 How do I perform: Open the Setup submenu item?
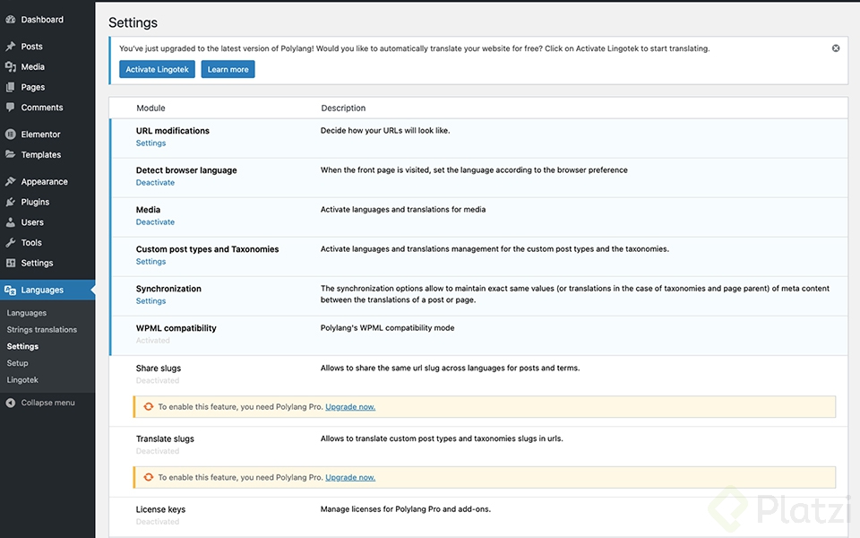17,363
